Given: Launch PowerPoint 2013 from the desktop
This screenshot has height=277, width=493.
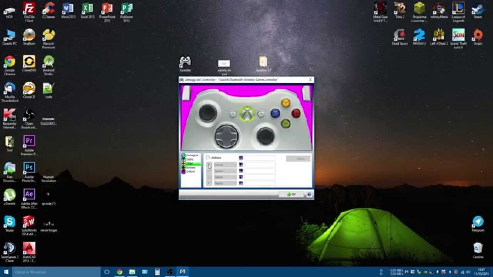Looking at the screenshot, I should point(107,12).
